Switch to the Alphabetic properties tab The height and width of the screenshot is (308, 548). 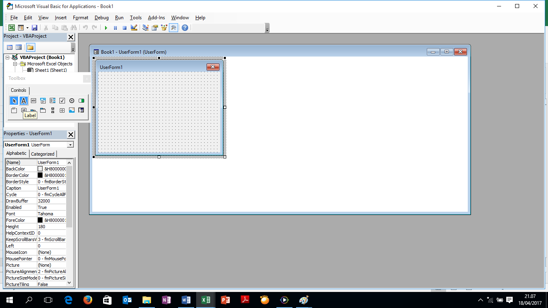pos(16,154)
